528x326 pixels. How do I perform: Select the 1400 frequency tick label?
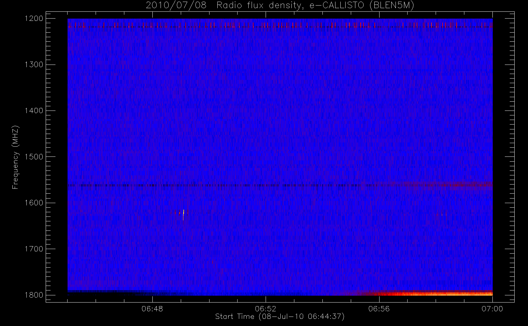click(34, 111)
